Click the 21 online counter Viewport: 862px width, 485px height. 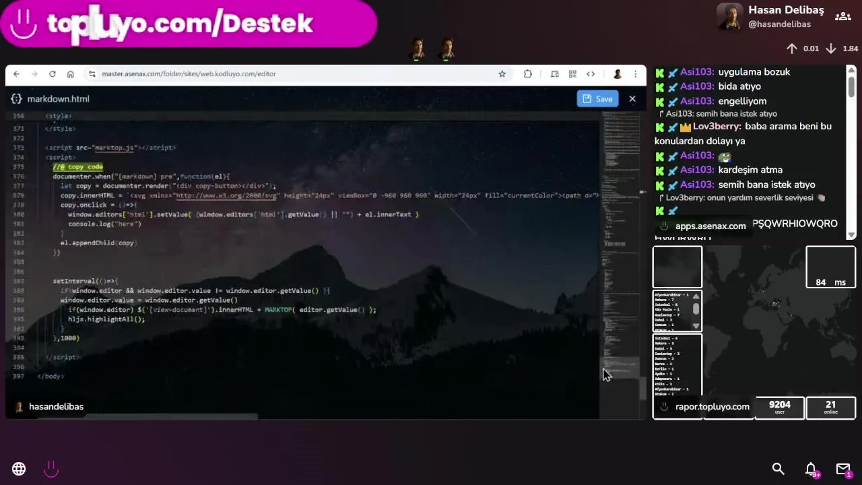coord(831,408)
